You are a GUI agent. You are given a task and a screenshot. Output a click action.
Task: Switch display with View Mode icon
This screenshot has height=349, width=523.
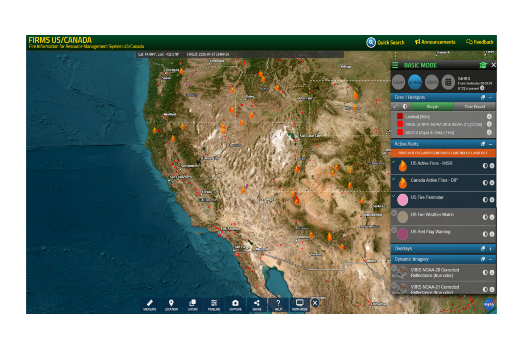coord(300,305)
